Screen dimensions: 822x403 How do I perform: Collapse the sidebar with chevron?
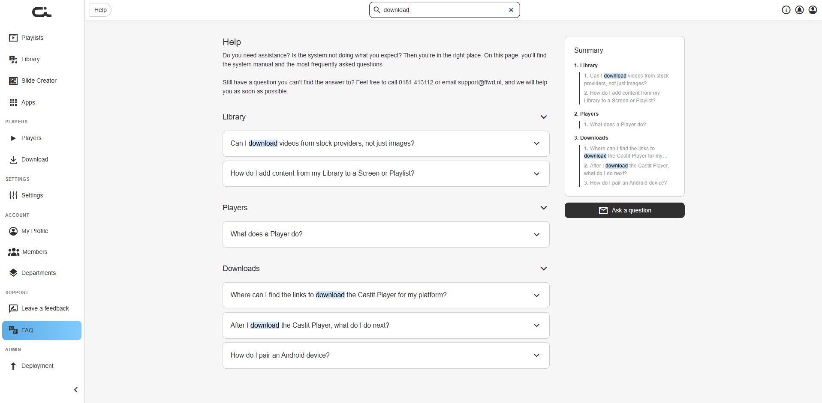(76, 390)
